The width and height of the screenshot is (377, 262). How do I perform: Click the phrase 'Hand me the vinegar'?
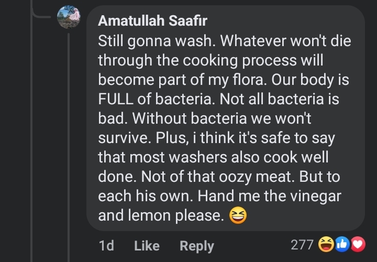click(x=270, y=196)
